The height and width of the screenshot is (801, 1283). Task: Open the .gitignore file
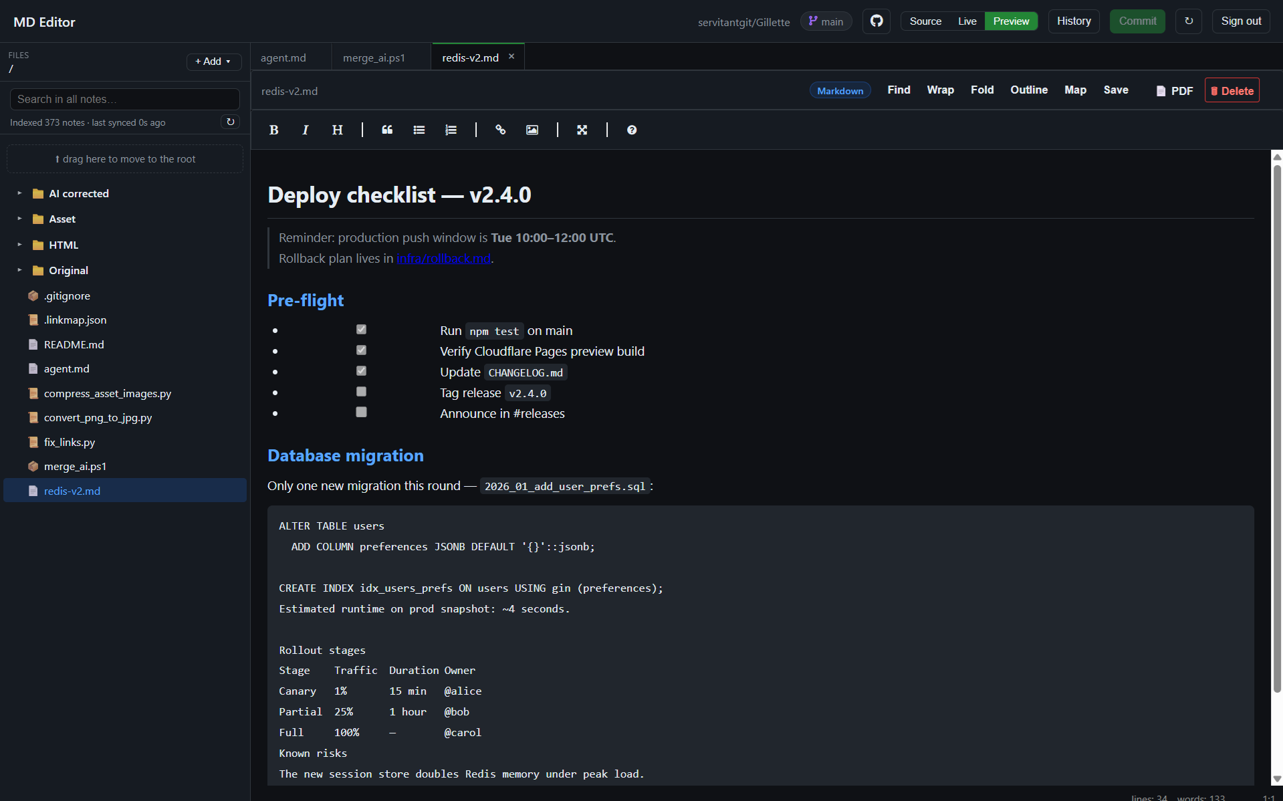click(67, 296)
